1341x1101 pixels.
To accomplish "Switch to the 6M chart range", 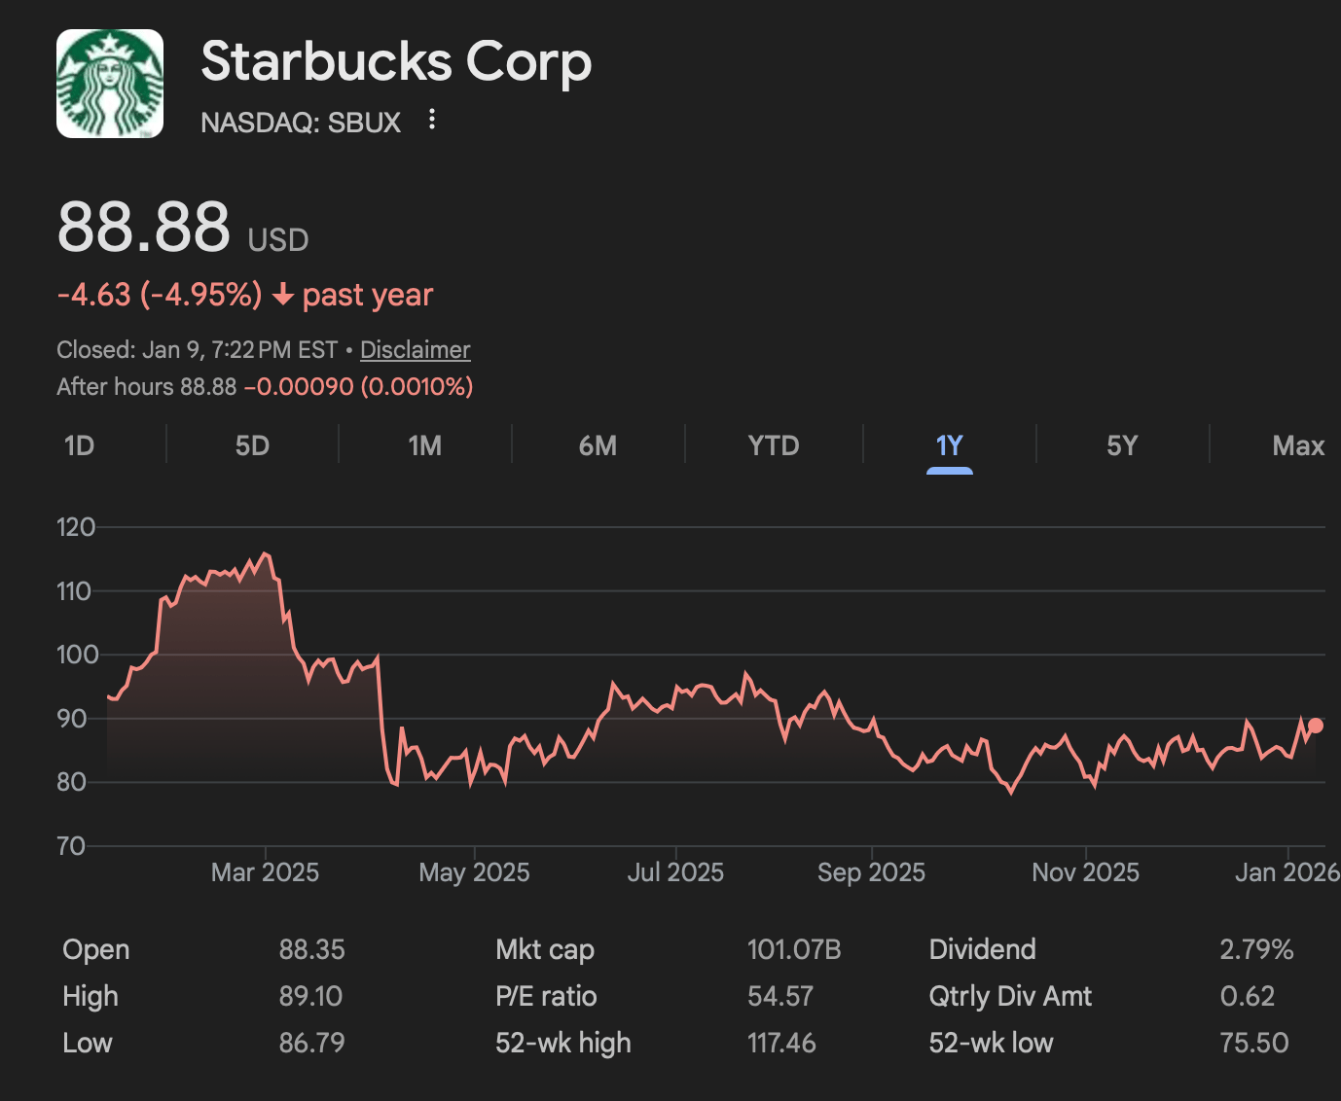I will [x=598, y=445].
